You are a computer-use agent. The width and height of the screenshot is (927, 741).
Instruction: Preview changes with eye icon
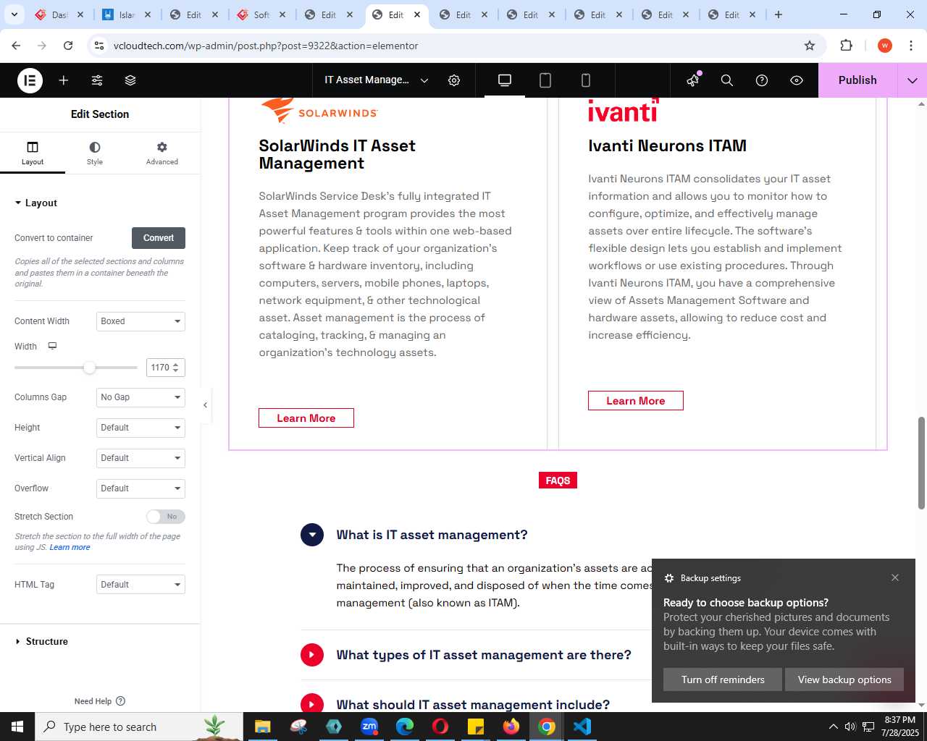[797, 80]
